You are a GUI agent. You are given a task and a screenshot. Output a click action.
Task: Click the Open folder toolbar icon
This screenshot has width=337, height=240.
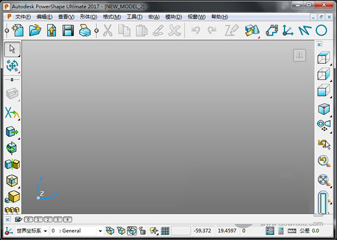(x=35, y=31)
